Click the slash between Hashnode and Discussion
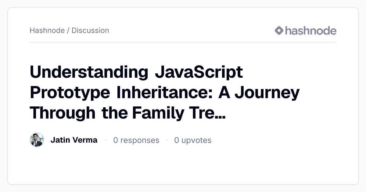The image size is (366, 192). pyautogui.click(x=68, y=30)
